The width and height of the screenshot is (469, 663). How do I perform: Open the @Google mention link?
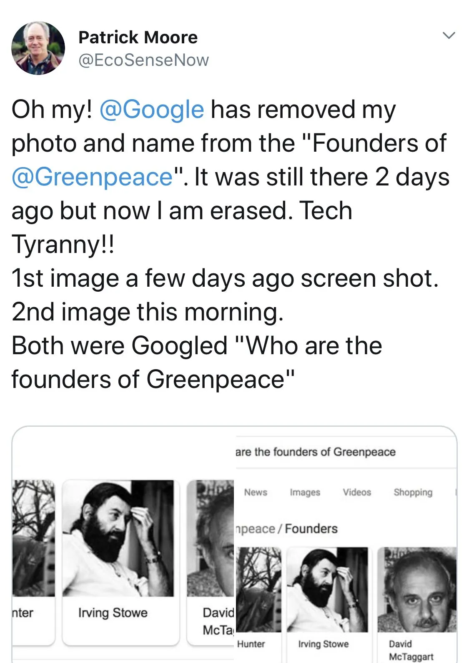click(x=152, y=109)
